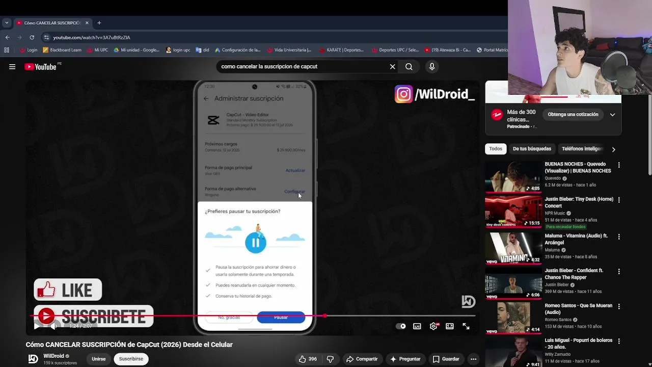This screenshot has height=367, width=652.
Task: Close the Cómo CANCELAR SUSCRIPCIÓN tab
Action: [x=87, y=23]
